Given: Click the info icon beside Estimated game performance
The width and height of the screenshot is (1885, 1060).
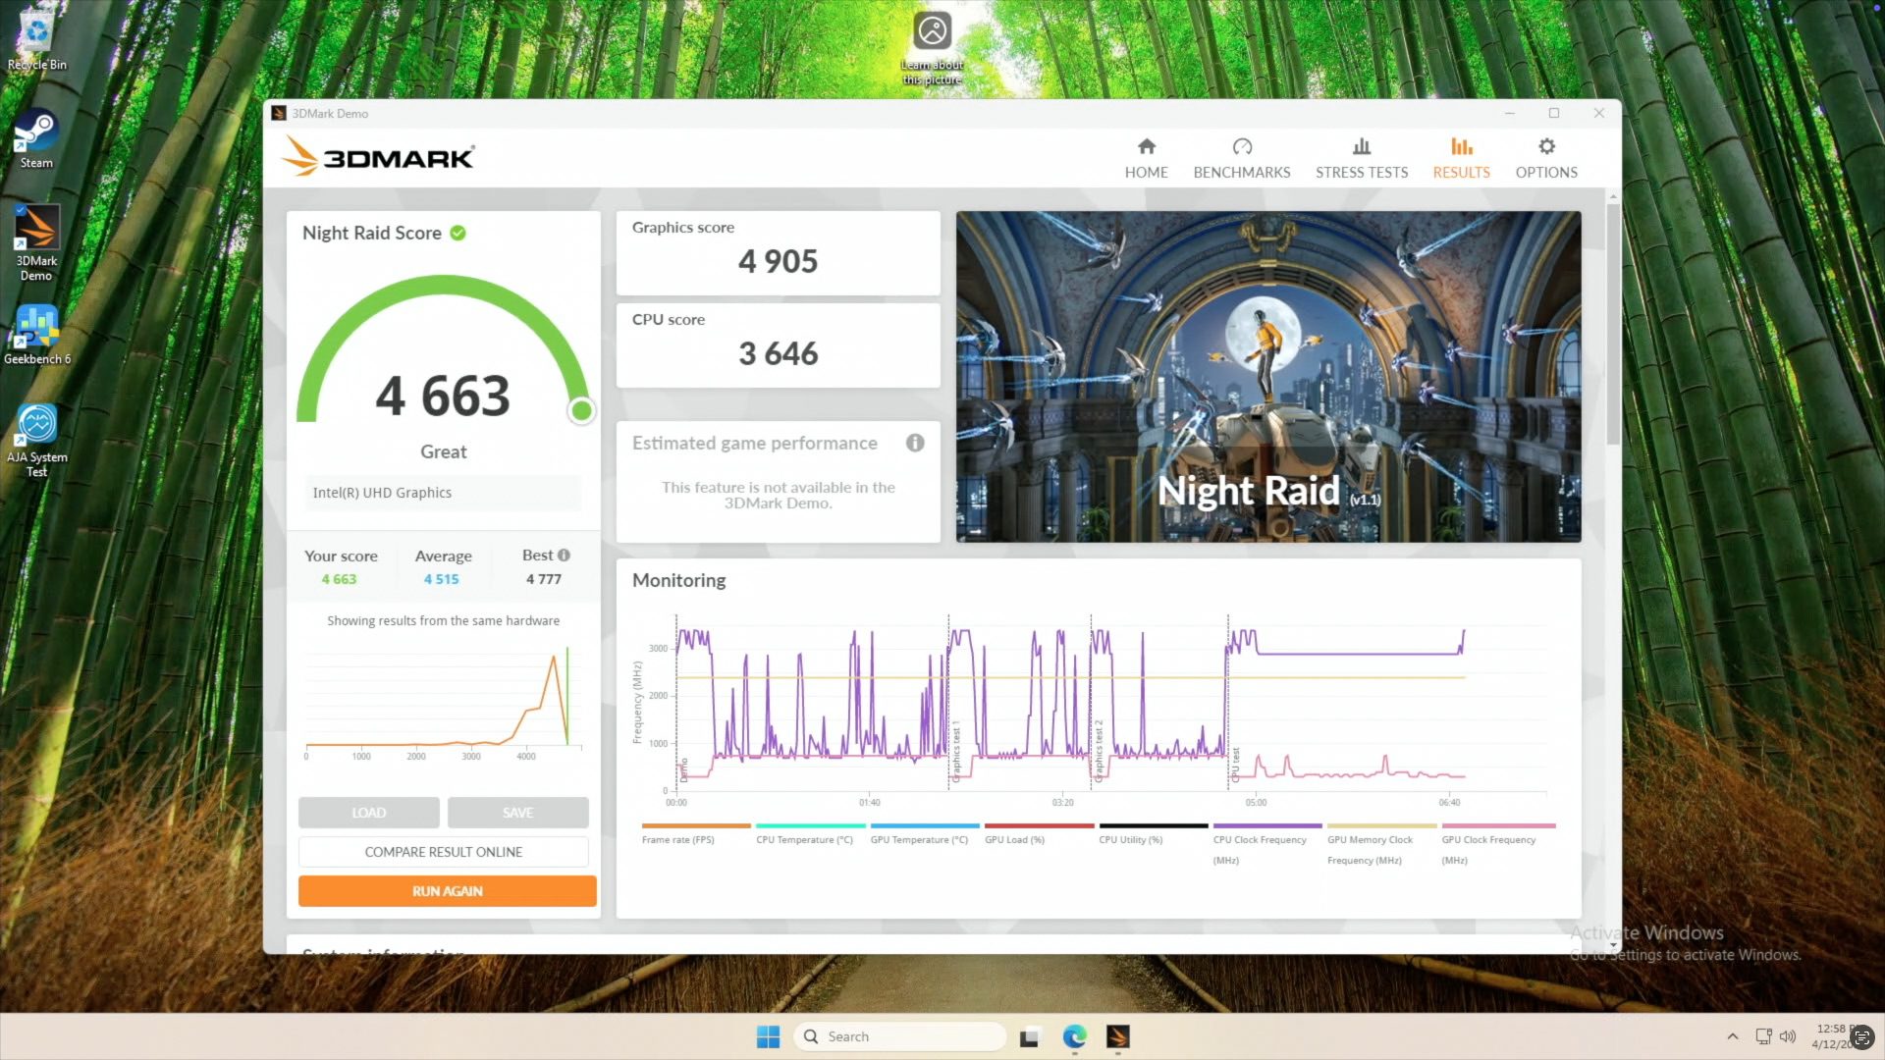Looking at the screenshot, I should pos(915,443).
